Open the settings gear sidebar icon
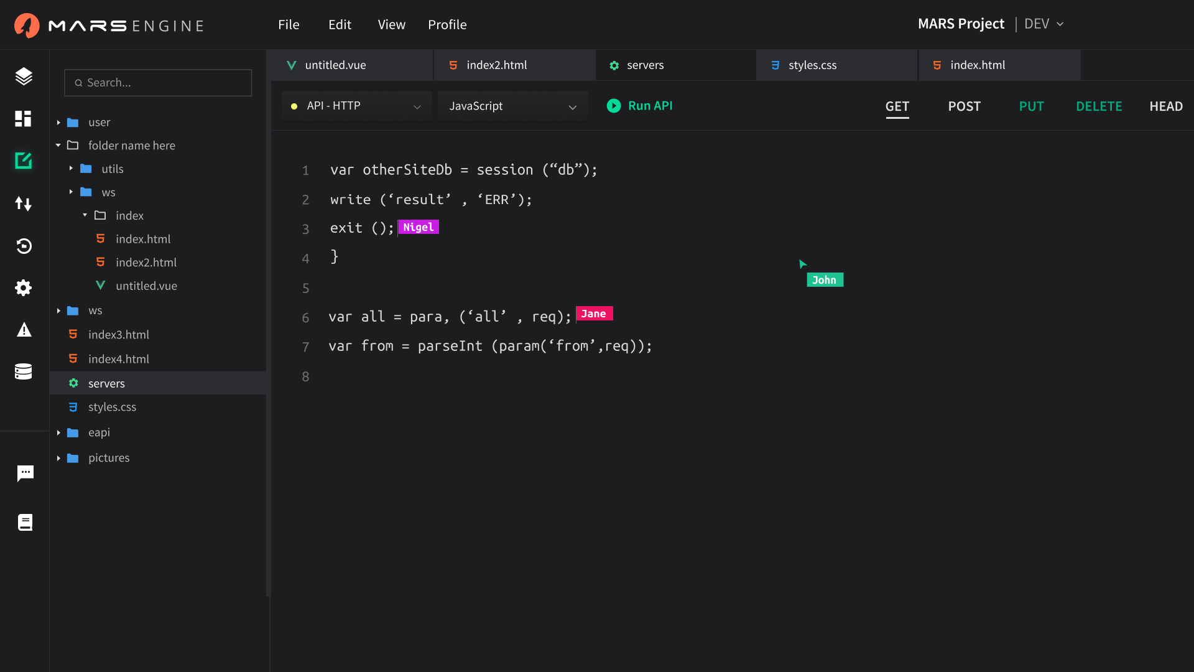Image resolution: width=1194 pixels, height=672 pixels. [24, 287]
